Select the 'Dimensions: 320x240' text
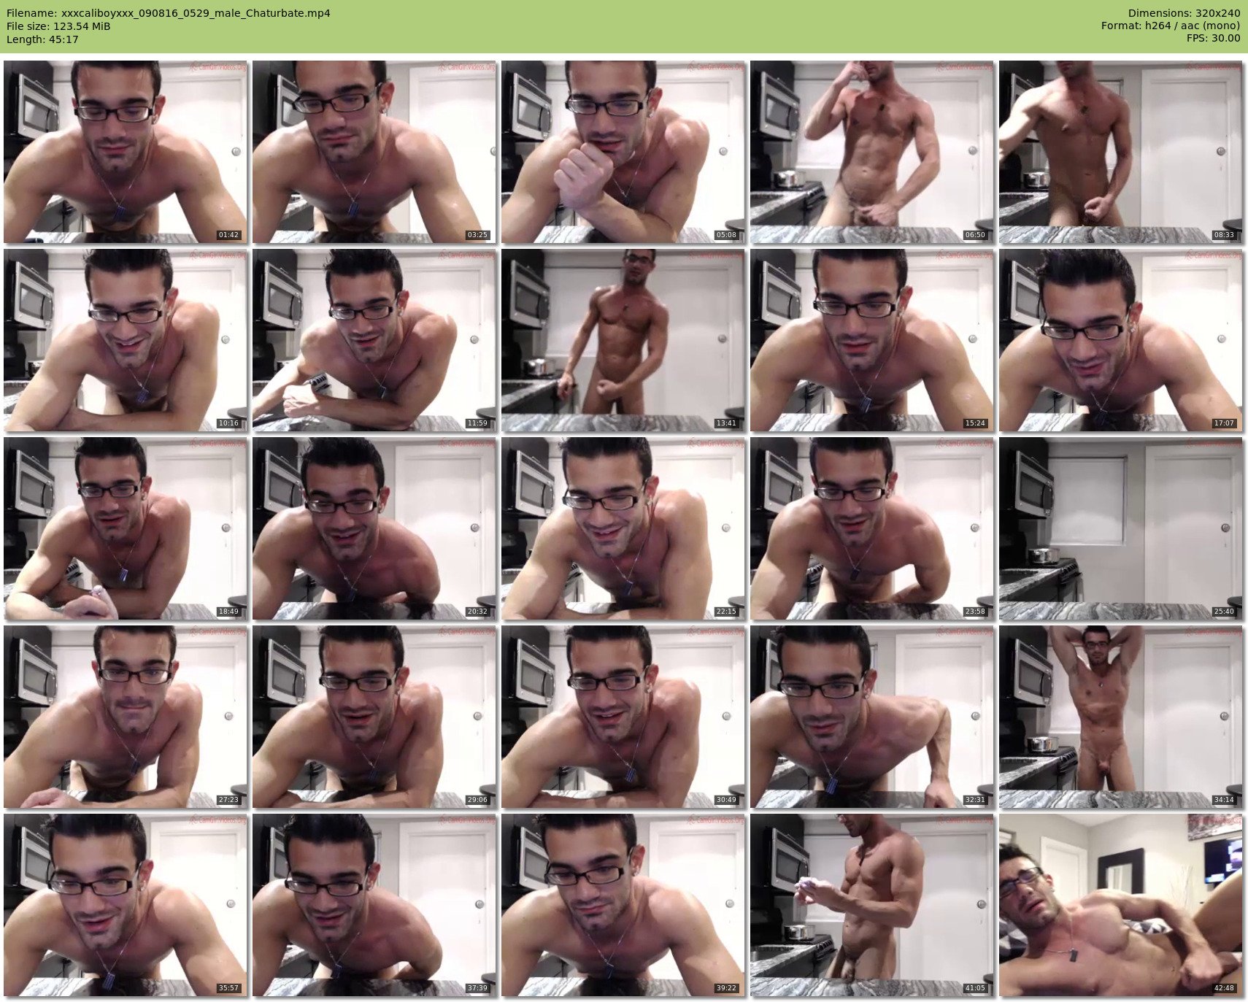Screen dimensions: 1248x1002 1184,13
